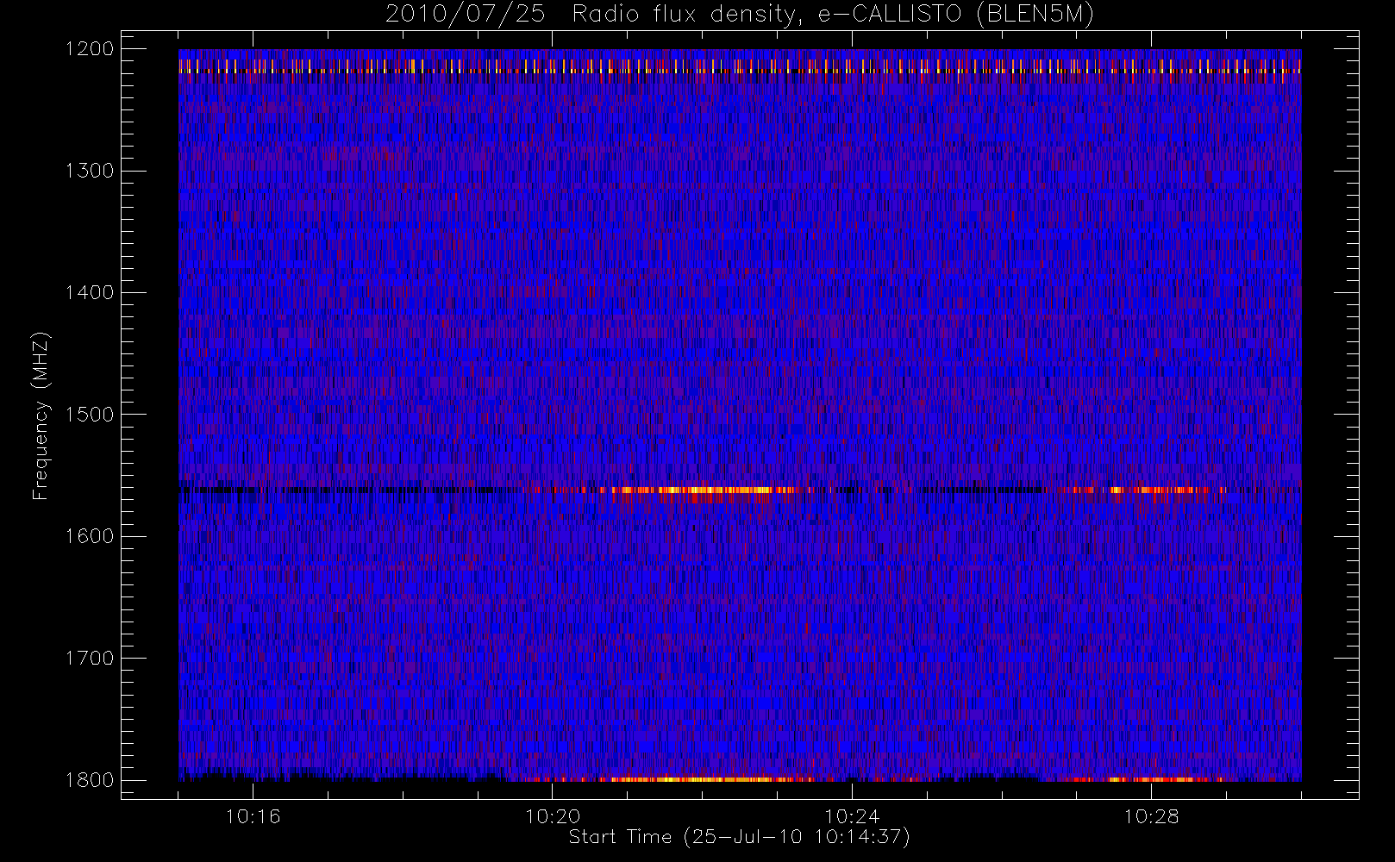Click the 10:24 time tick label

pos(852,816)
